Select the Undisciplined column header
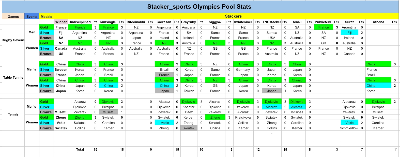This screenshot has height=157, width=400. pyautogui.click(x=80, y=22)
